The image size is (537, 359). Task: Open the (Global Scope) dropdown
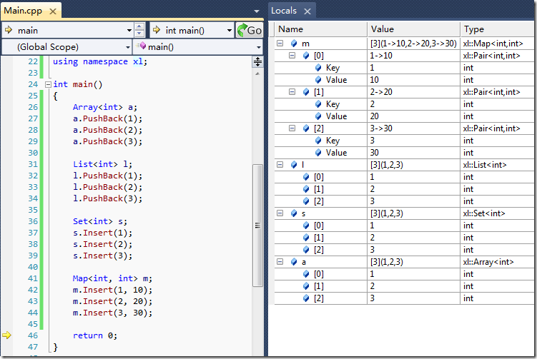128,47
